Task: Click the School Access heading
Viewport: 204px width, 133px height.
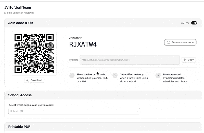Action: point(20,95)
